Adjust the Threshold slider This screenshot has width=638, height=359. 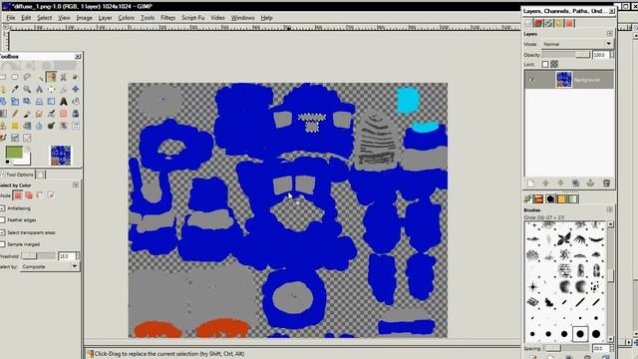(38, 256)
